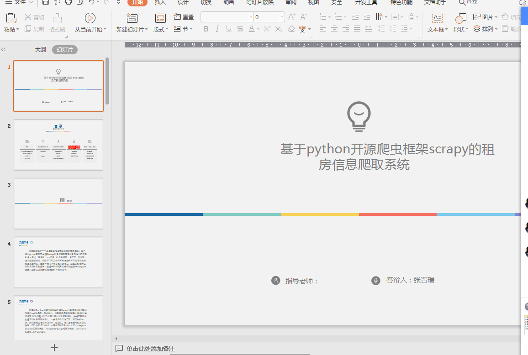Click the increase indent icon

[367, 17]
